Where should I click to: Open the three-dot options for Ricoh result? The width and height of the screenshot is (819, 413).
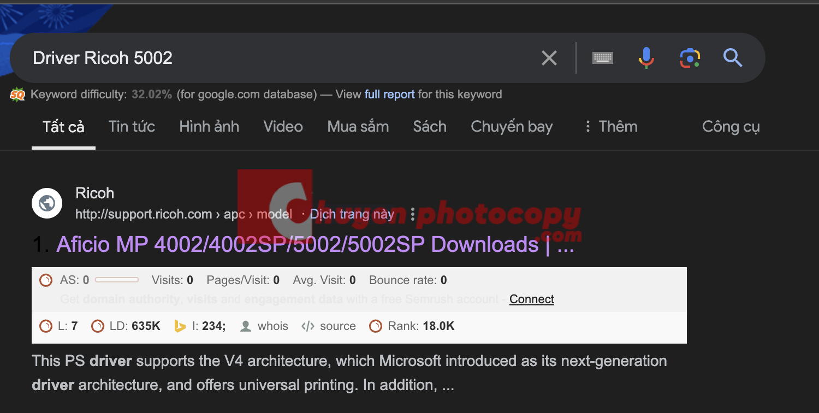(413, 214)
